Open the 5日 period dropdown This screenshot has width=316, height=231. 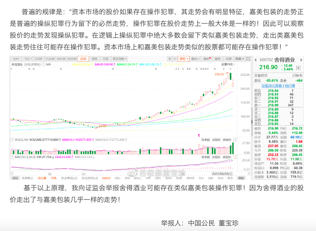pyautogui.click(x=28, y=59)
